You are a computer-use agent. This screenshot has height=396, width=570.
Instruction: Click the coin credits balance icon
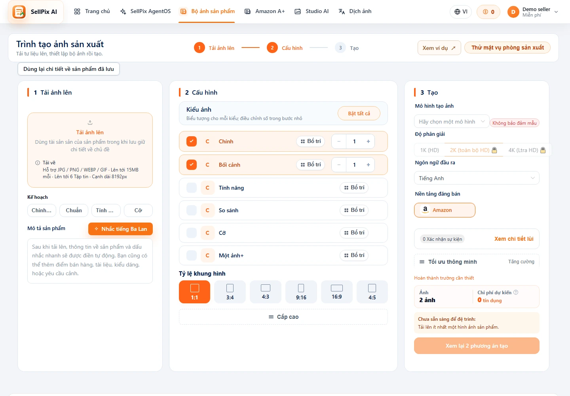pos(485,12)
